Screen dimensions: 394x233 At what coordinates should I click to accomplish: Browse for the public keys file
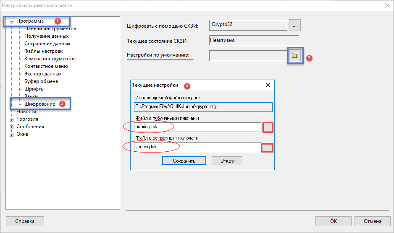click(267, 127)
